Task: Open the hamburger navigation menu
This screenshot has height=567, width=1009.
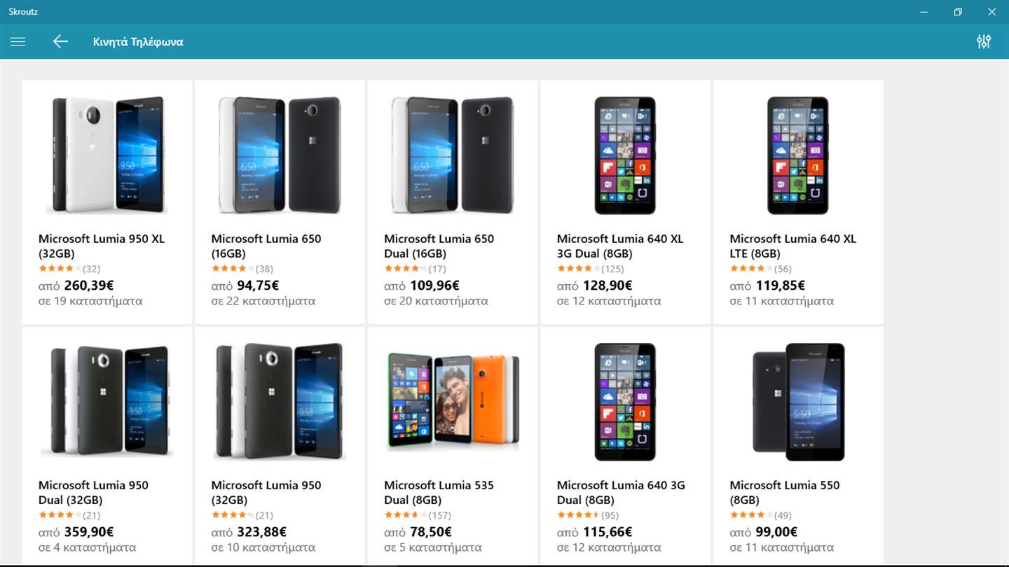Action: [18, 41]
